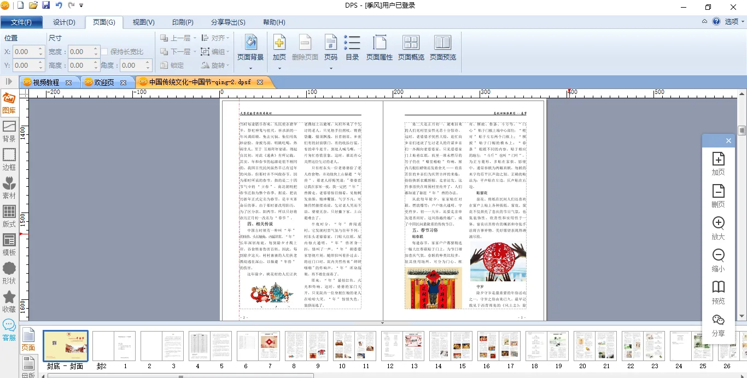
Task: Select the 封底-封面 cover thumbnail
Action: pos(65,346)
